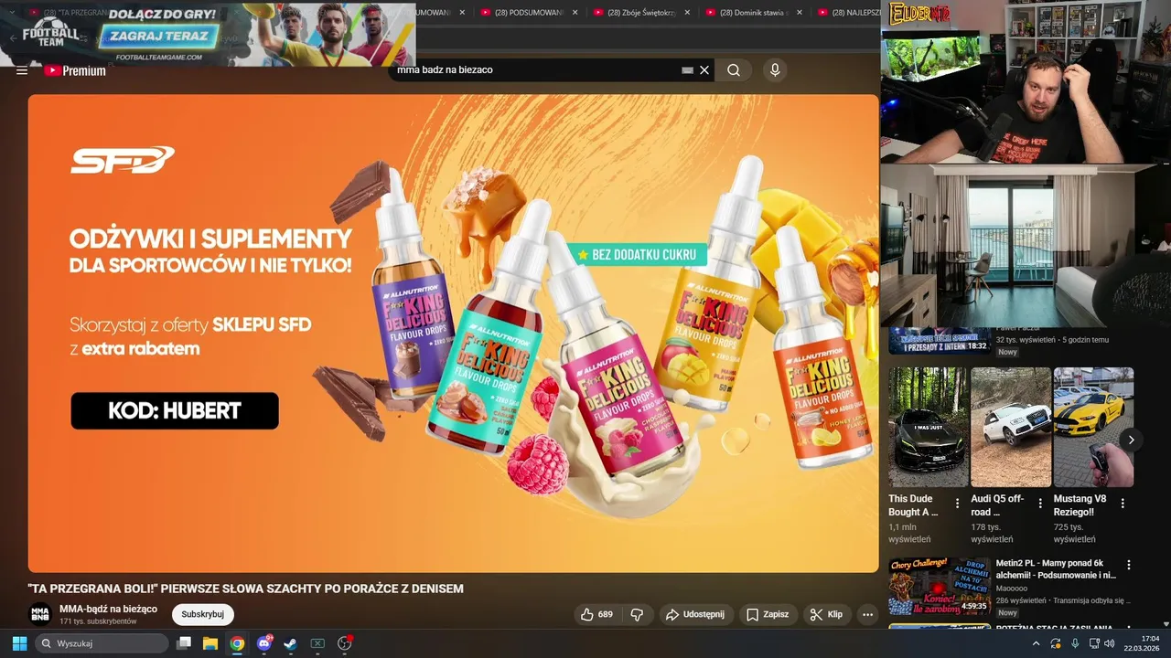Open Discord from the taskbar

pyautogui.click(x=264, y=643)
